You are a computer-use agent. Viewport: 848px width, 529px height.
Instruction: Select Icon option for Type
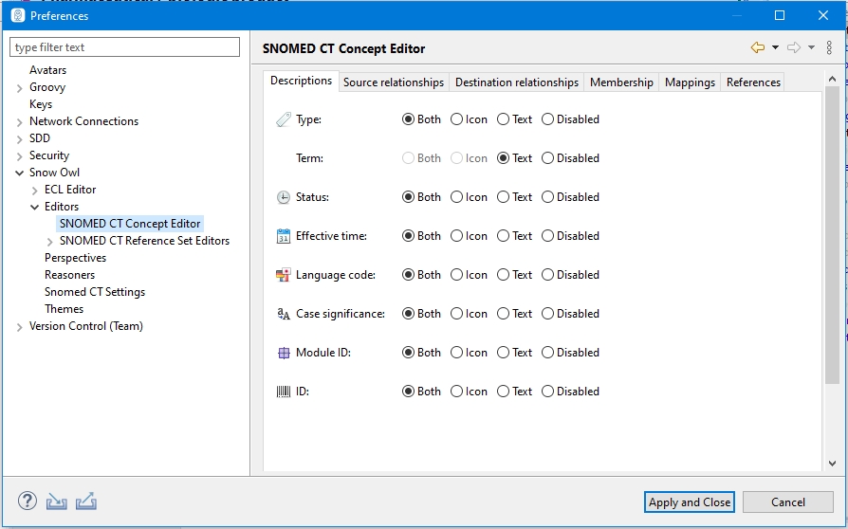point(457,119)
